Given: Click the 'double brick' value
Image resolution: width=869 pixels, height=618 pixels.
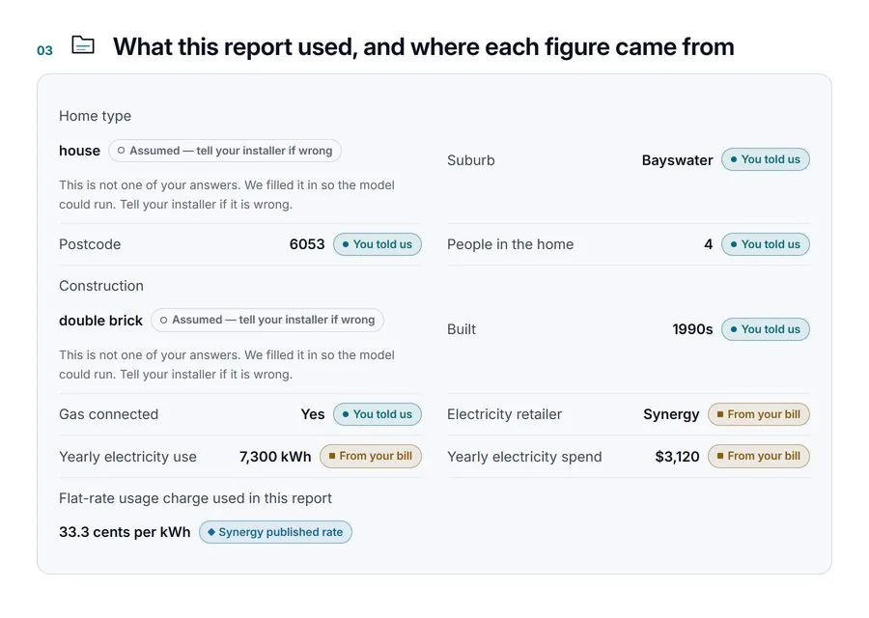Looking at the screenshot, I should pyautogui.click(x=100, y=321).
